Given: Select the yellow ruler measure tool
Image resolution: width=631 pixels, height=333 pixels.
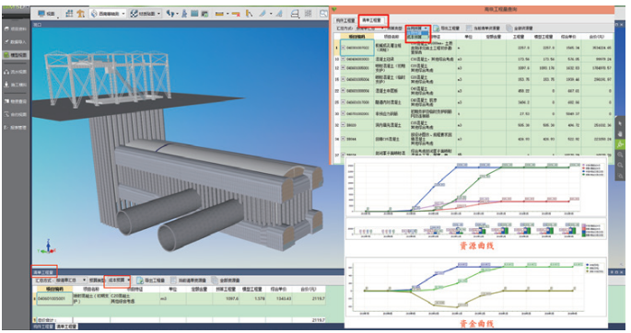Looking at the screenshot, I should pyautogui.click(x=219, y=14).
